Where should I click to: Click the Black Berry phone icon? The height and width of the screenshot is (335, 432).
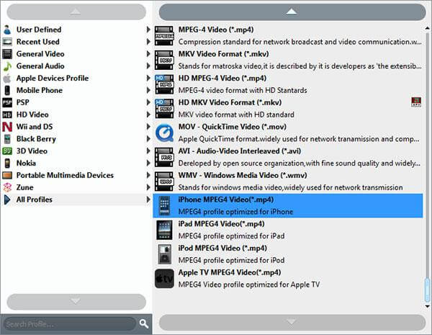coord(7,139)
